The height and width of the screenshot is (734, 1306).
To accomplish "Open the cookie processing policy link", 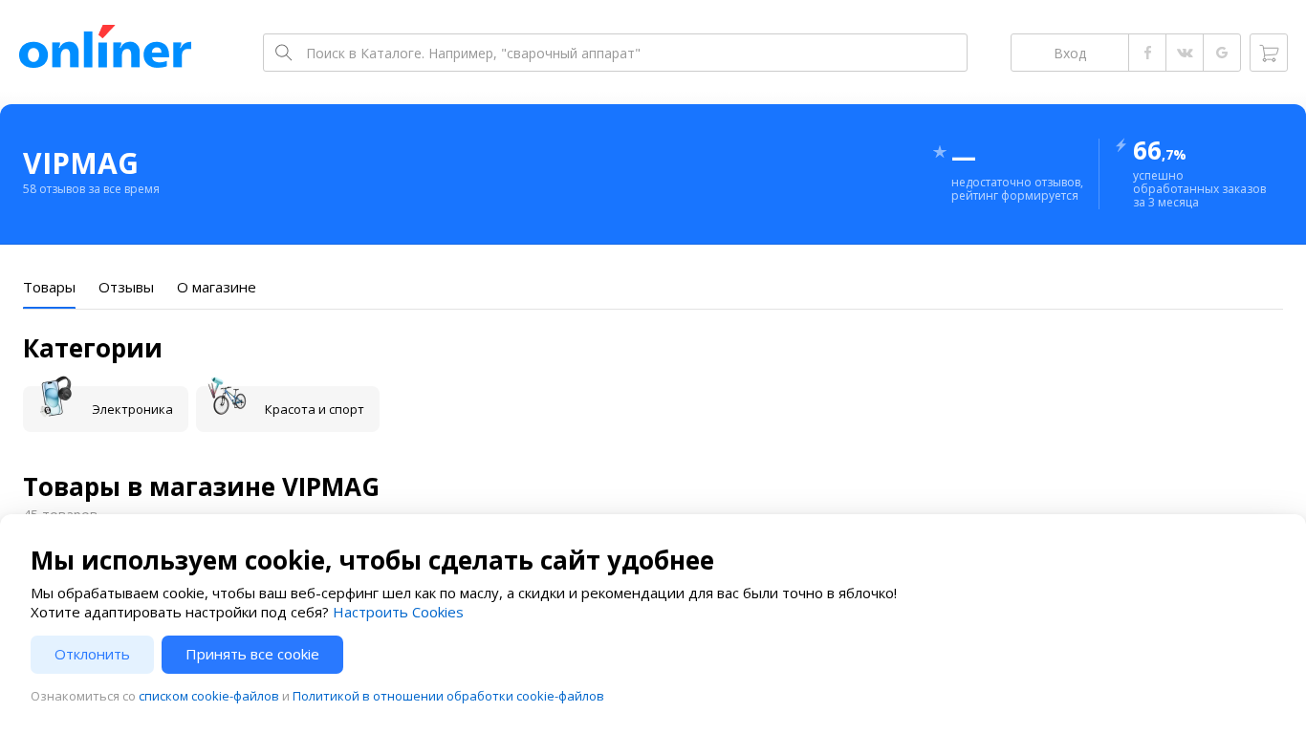I will coord(447,697).
